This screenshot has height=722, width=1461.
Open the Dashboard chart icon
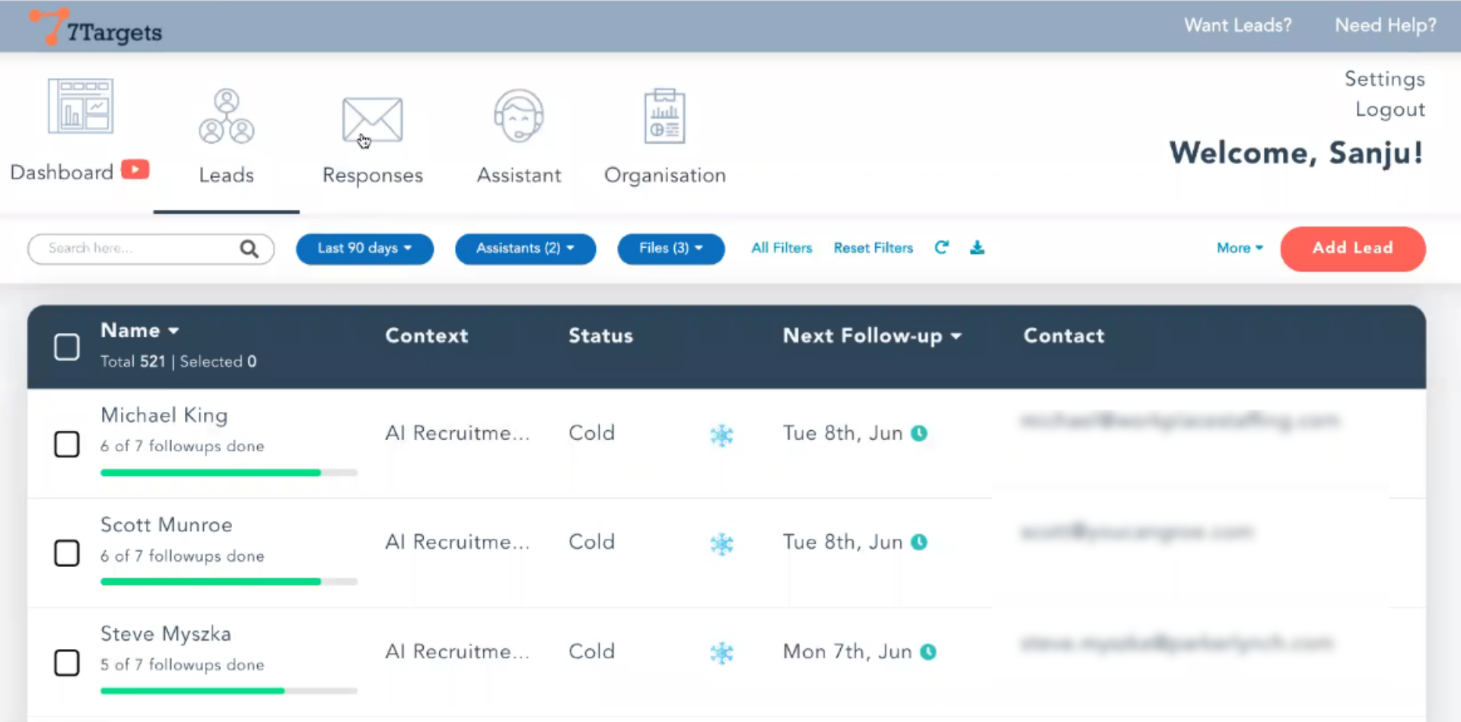point(81,106)
